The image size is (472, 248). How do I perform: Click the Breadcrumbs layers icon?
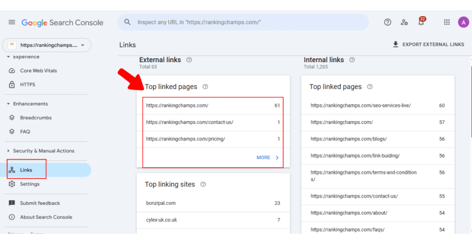point(12,118)
